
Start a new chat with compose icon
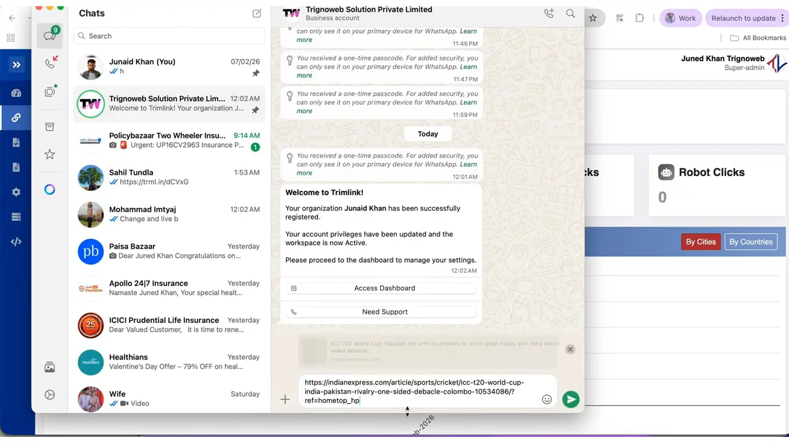coord(257,14)
